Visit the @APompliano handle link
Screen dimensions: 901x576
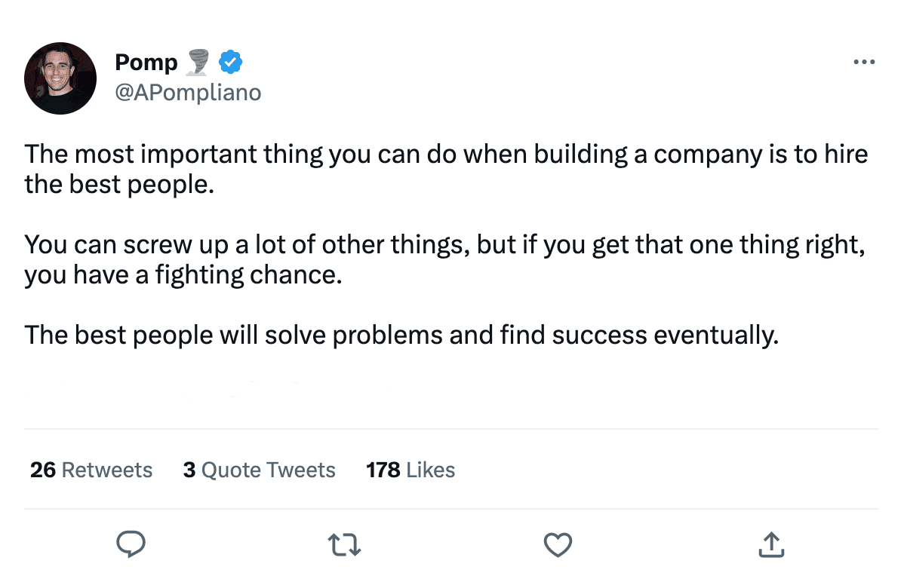click(188, 92)
